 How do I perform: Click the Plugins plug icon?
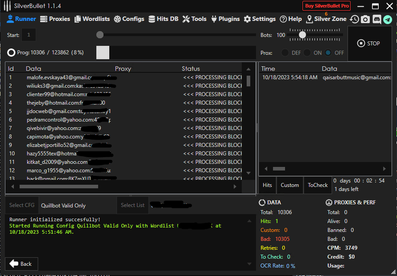(214, 19)
